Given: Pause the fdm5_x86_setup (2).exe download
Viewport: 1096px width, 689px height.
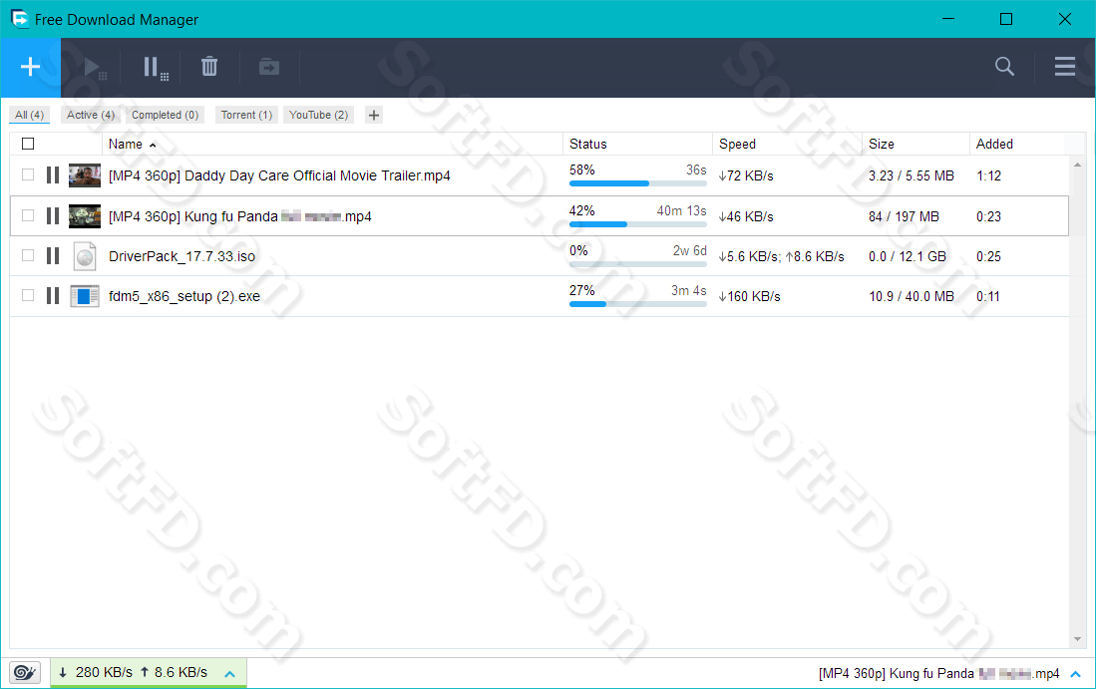Looking at the screenshot, I should coord(53,295).
